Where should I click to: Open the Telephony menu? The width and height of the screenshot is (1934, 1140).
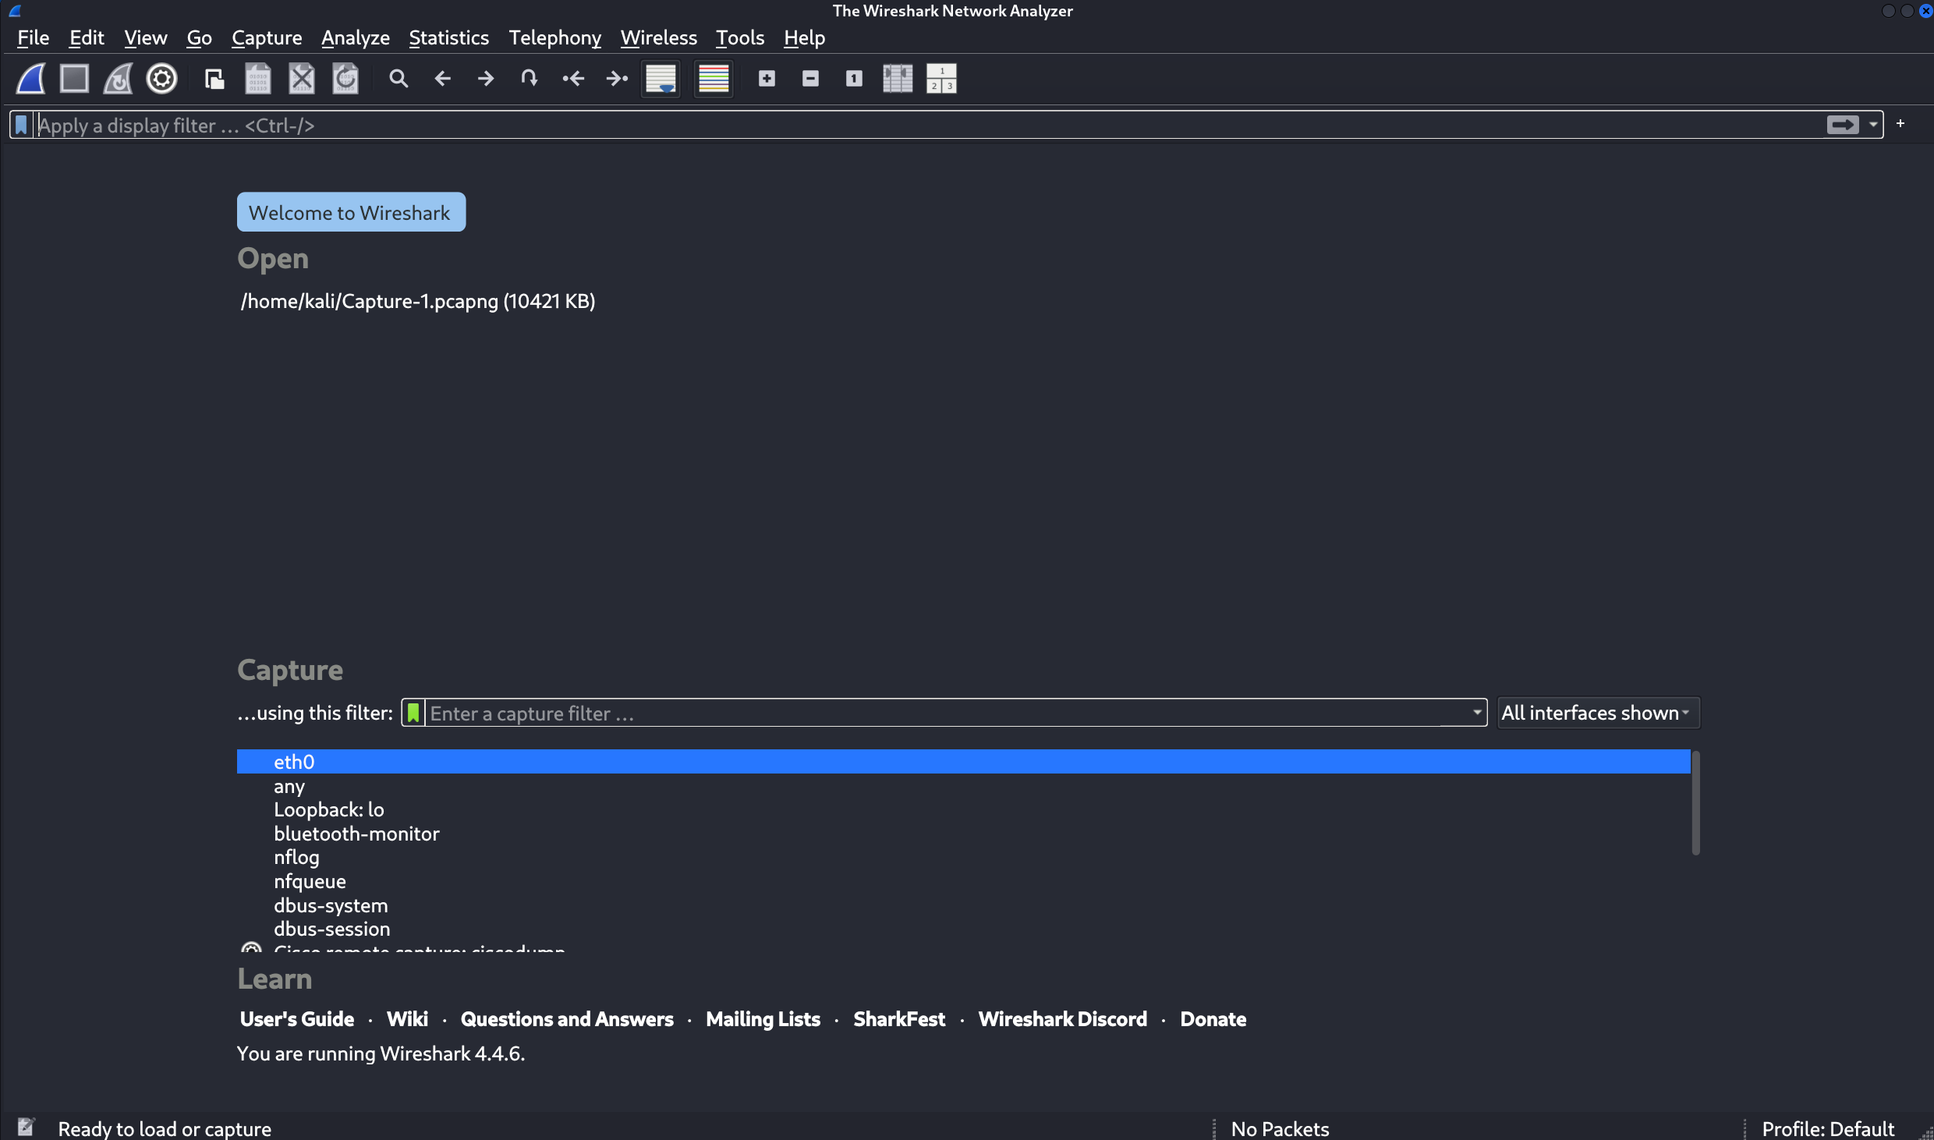[554, 37]
